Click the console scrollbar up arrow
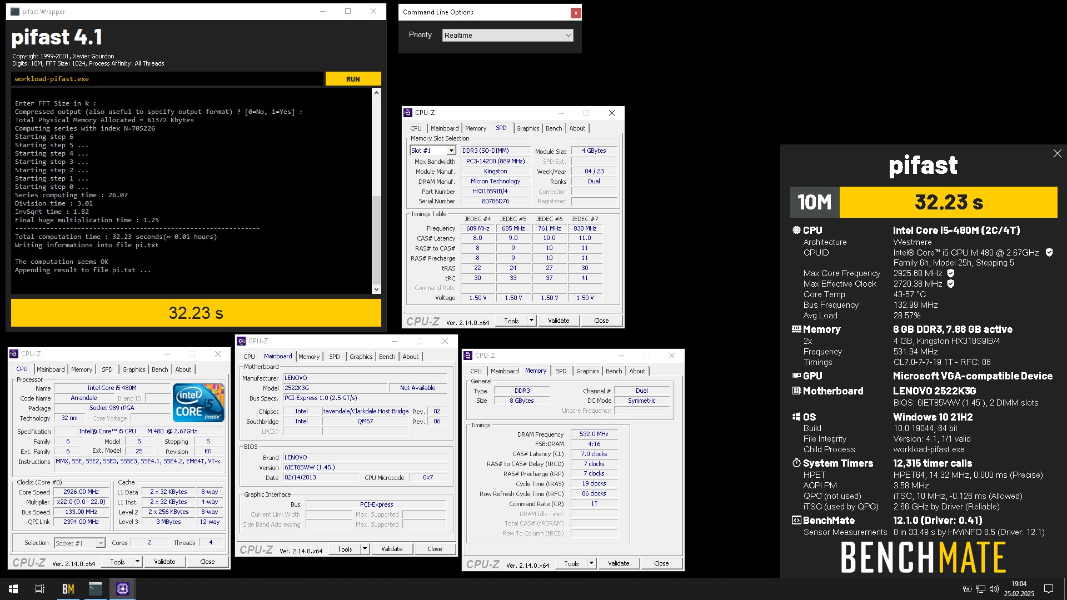The width and height of the screenshot is (1067, 600). 376,93
